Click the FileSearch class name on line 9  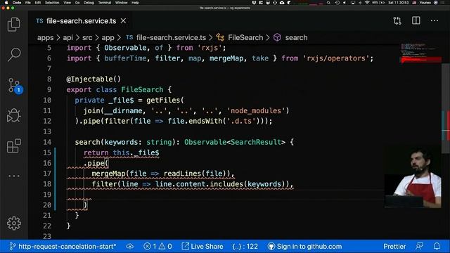coord(142,89)
